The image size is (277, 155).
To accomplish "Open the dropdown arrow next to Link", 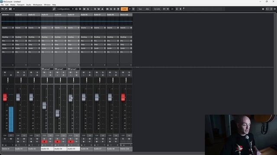I will click(x=130, y=9).
